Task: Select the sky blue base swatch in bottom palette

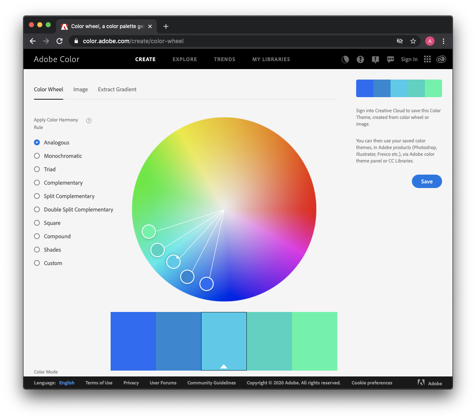Action: coord(224,341)
